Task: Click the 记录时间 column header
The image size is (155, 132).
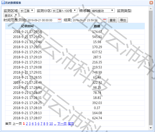Action: pyautogui.click(x=27, y=26)
